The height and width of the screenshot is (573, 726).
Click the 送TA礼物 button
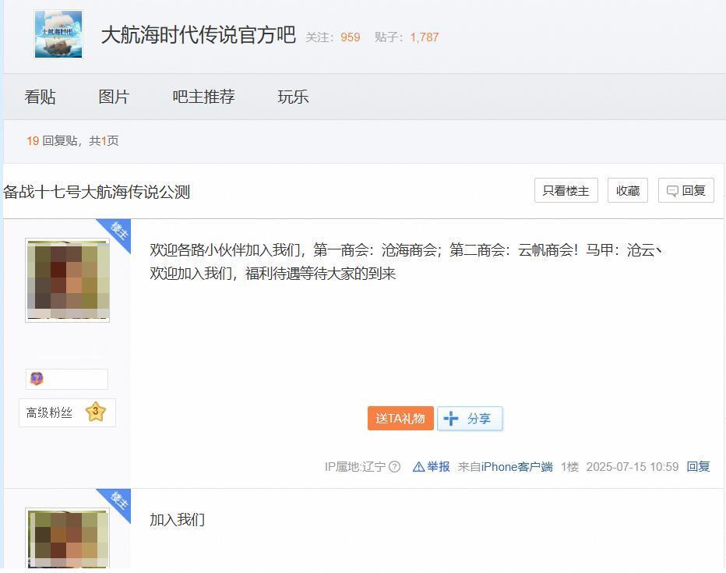(x=400, y=419)
